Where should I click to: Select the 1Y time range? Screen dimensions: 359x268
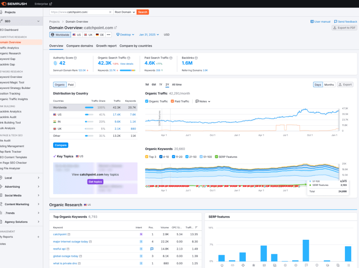(160, 85)
